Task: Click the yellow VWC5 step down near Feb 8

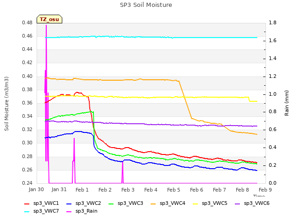Action: tap(249, 99)
